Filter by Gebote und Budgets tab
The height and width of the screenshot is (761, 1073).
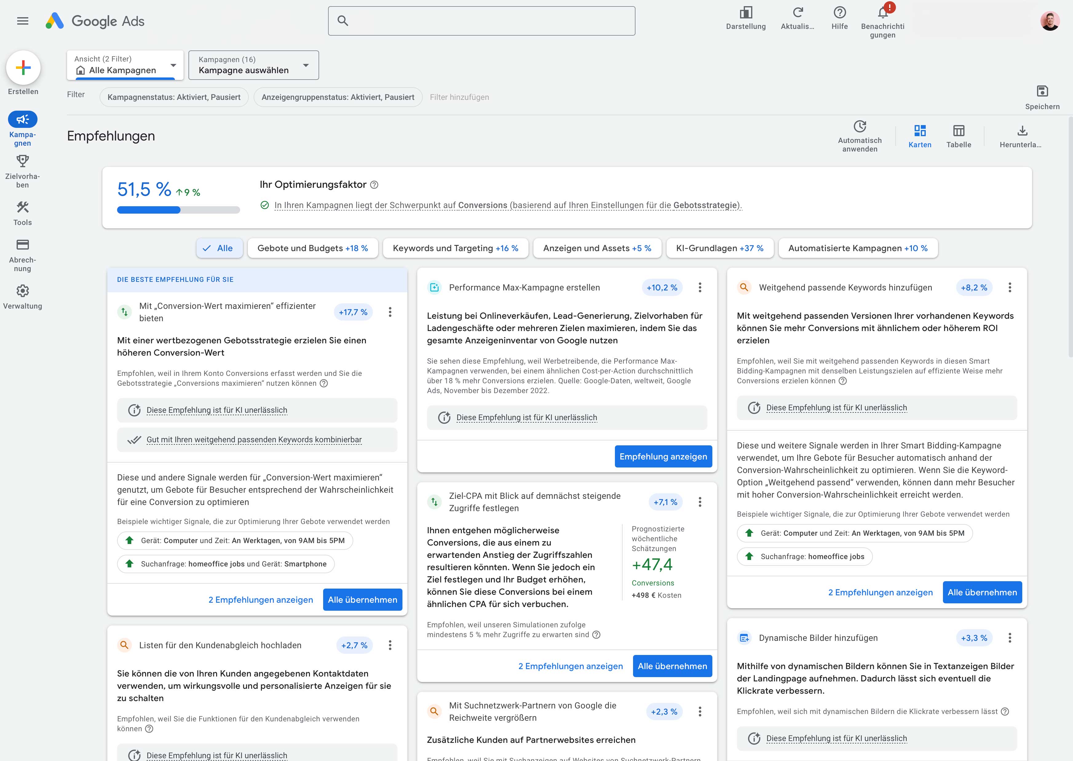coord(313,248)
